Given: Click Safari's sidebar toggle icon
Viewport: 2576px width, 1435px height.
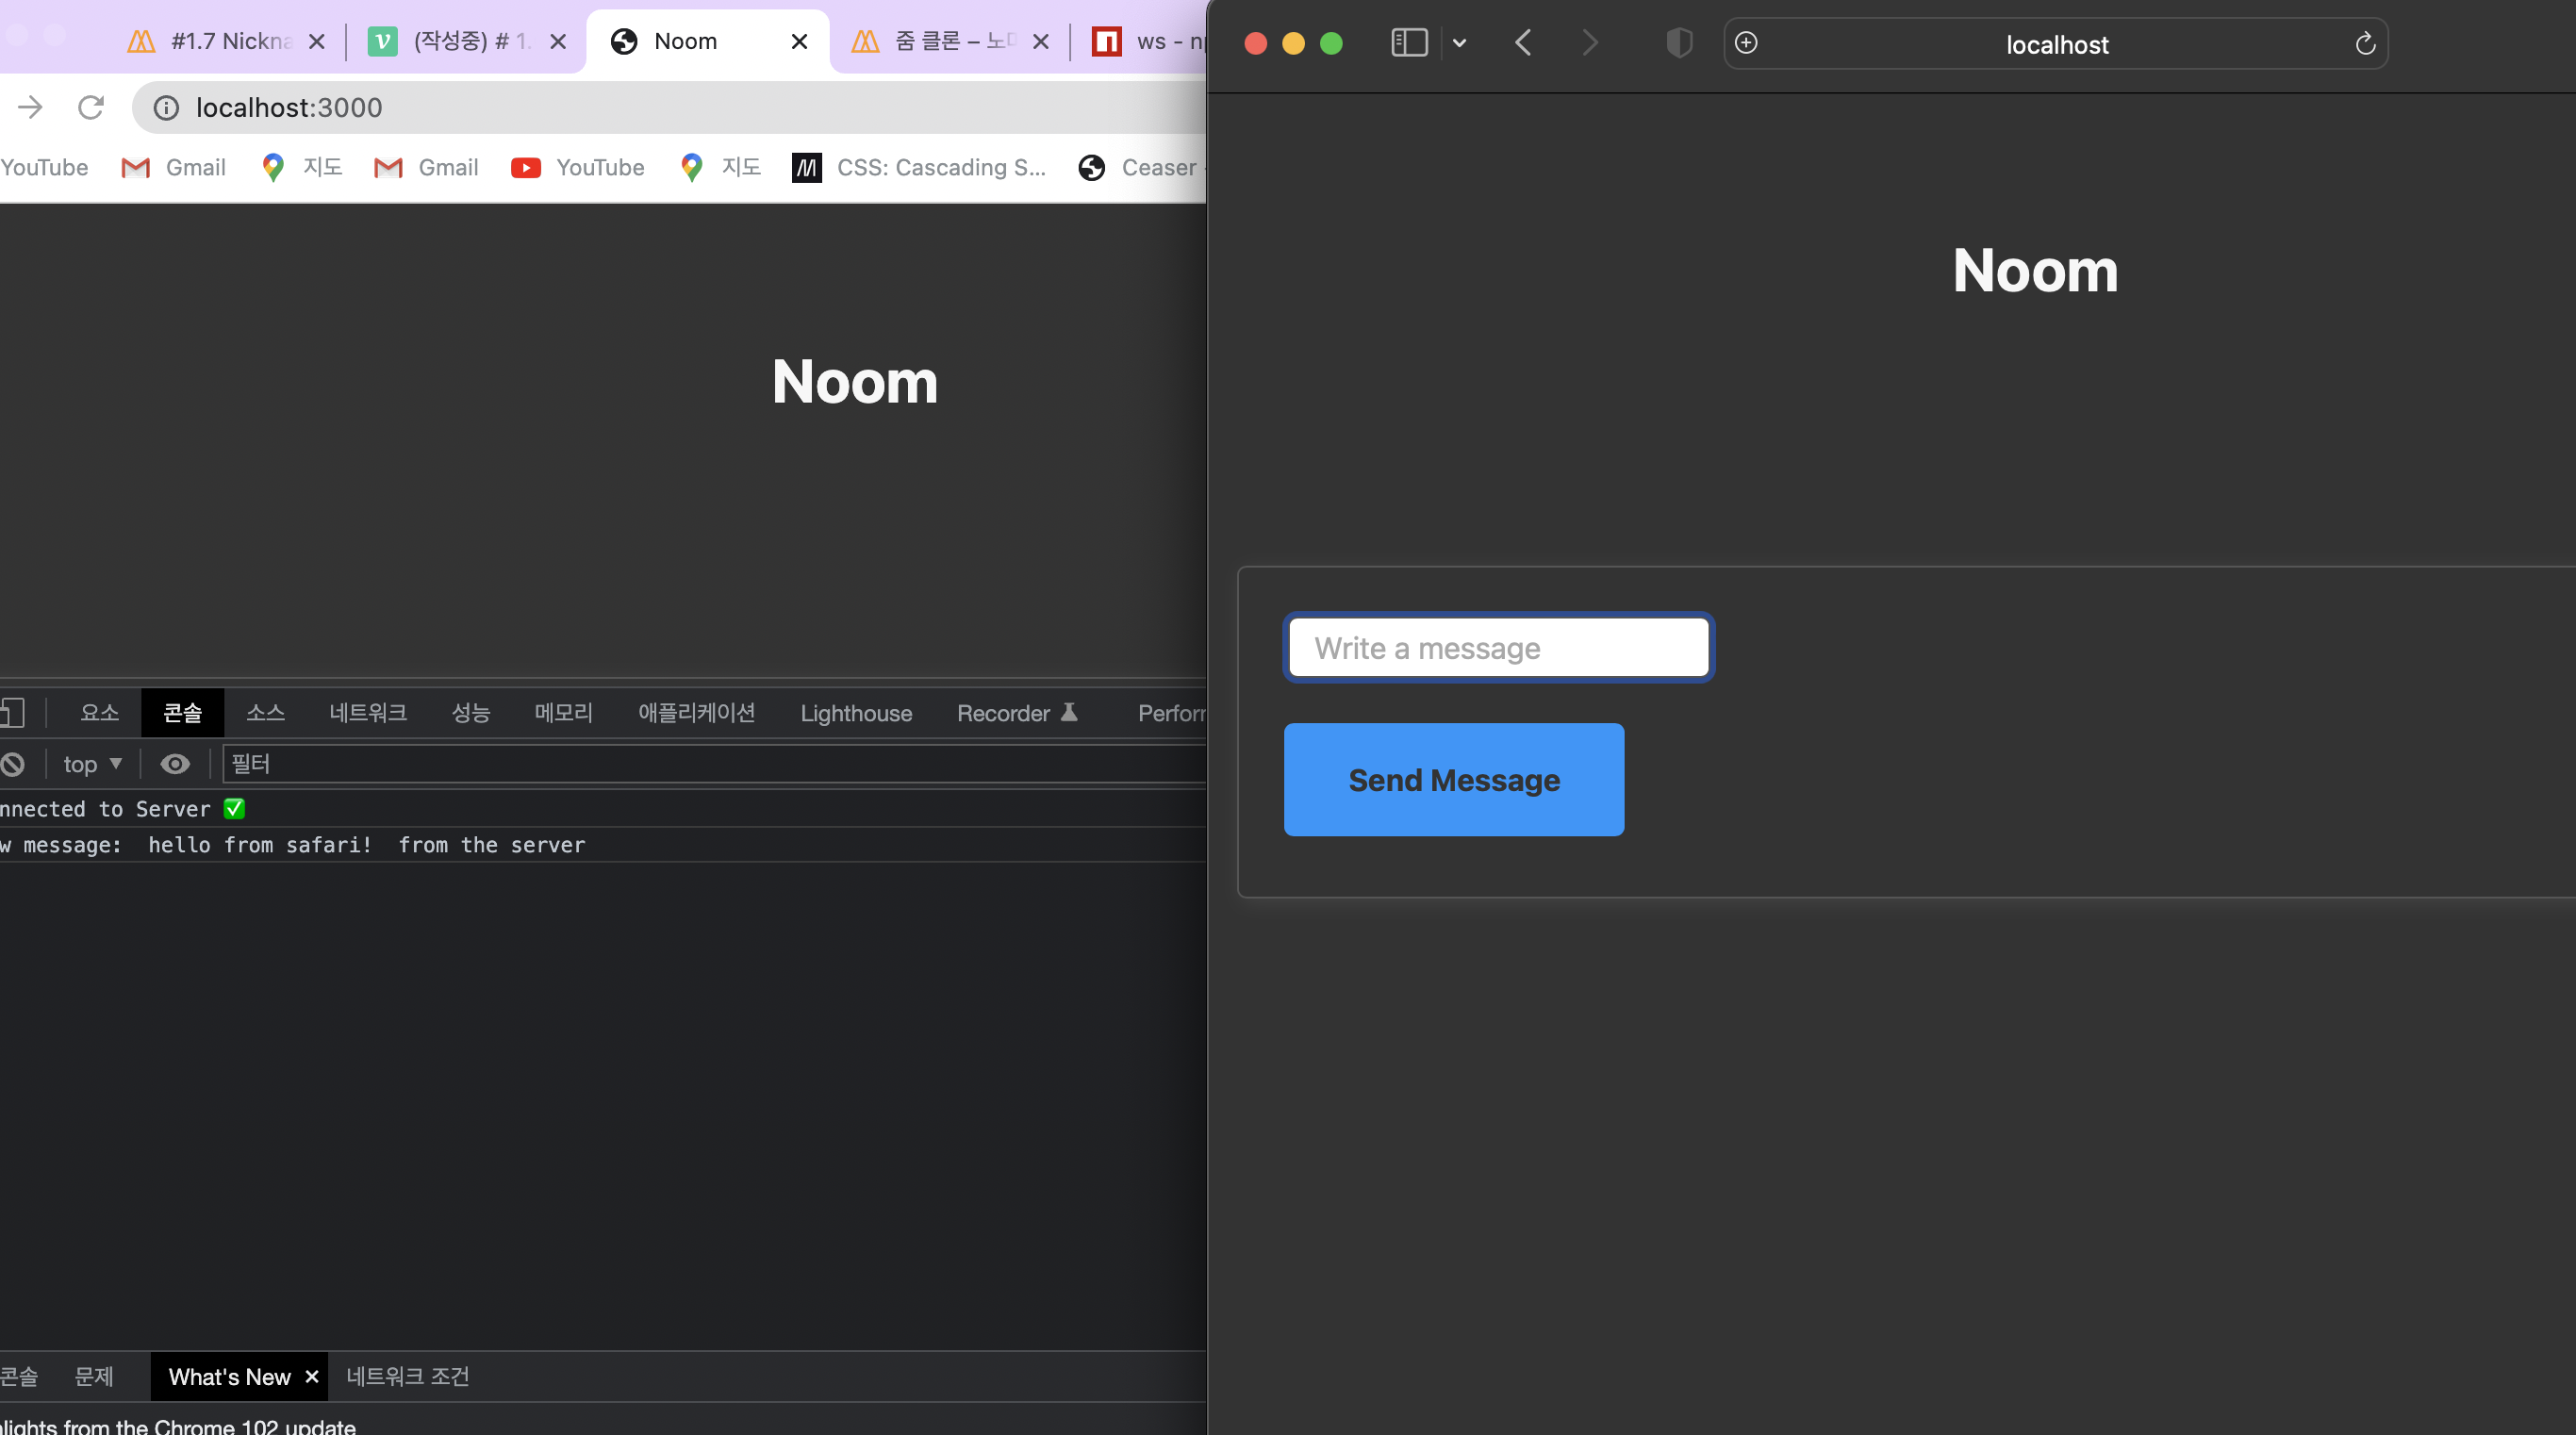Looking at the screenshot, I should pyautogui.click(x=1409, y=43).
